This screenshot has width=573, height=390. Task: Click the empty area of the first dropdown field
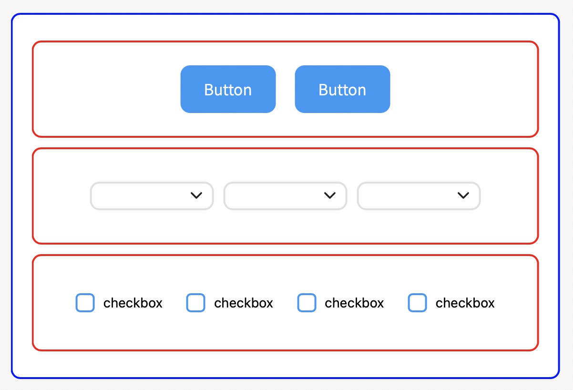click(x=133, y=196)
